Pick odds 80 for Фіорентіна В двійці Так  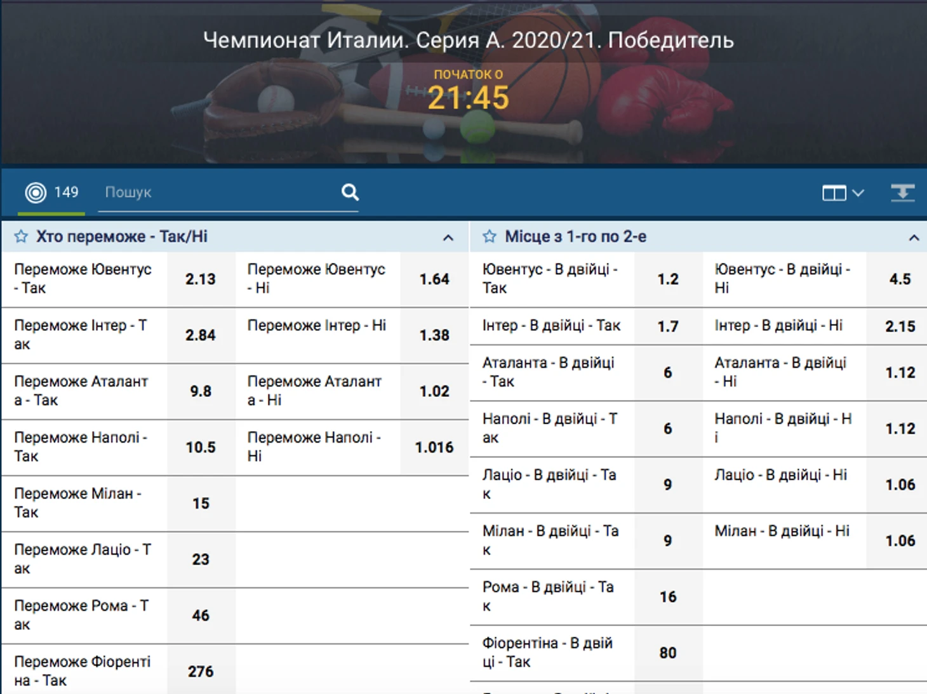click(x=668, y=653)
